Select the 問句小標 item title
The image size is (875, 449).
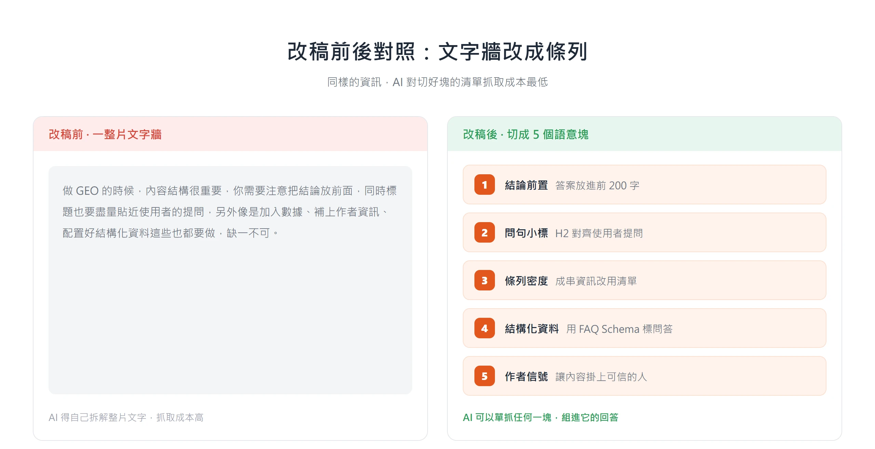point(526,233)
